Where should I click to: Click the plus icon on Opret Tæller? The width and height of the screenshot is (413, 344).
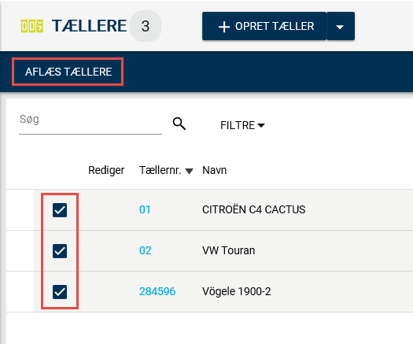point(224,27)
